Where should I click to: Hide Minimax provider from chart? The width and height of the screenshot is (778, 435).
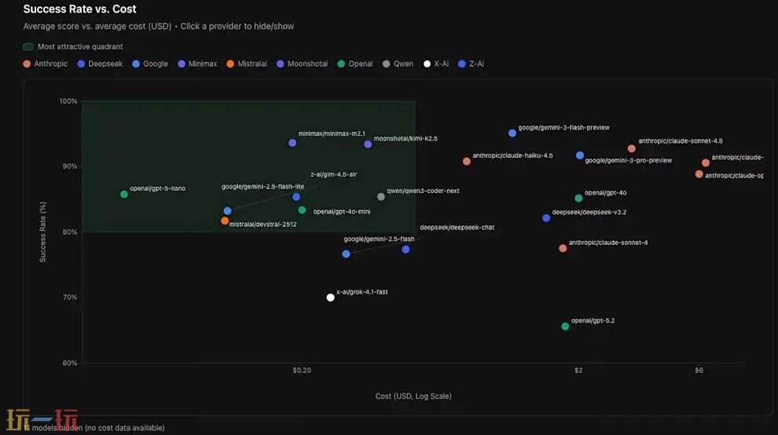(197, 64)
